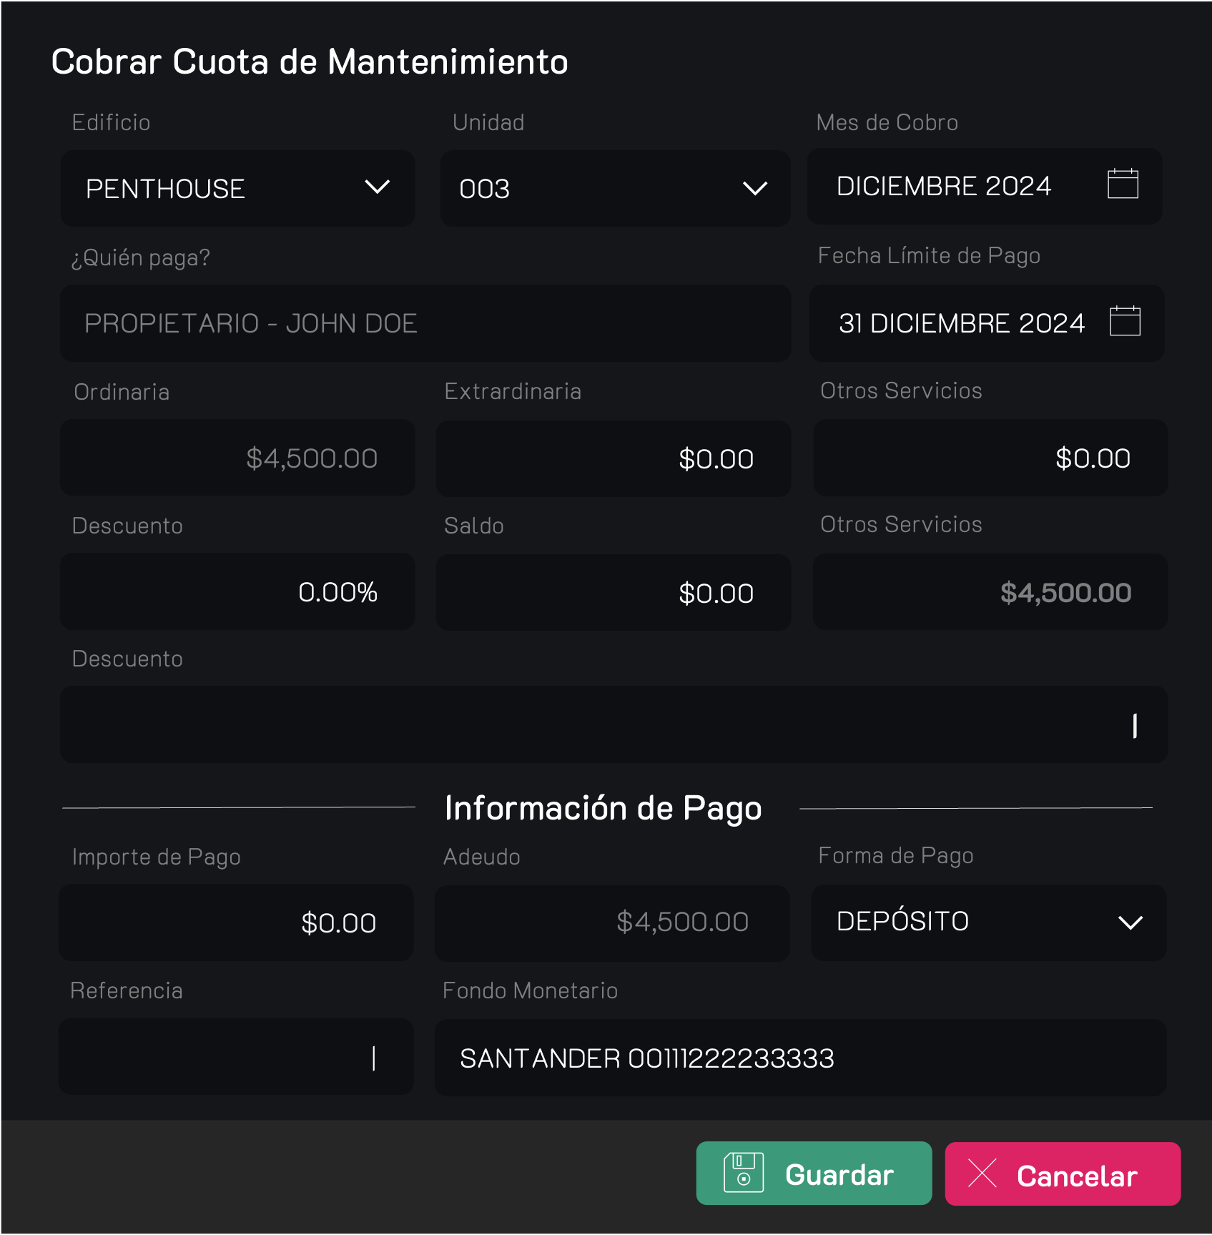1212x1235 pixels.
Task: Focus the Extrardinaria amount field
Action: pyautogui.click(x=613, y=458)
